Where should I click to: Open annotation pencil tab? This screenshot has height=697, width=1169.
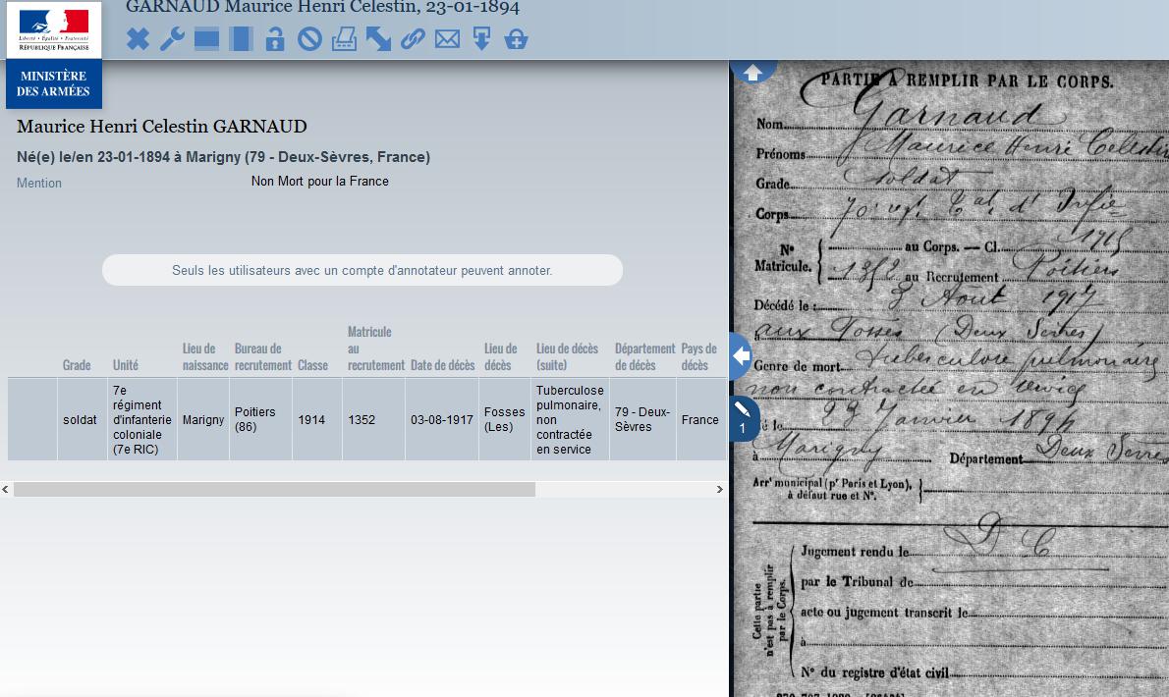coord(744,418)
